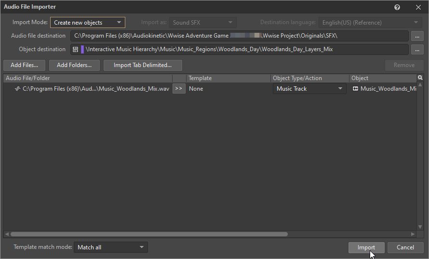The width and height of the screenshot is (429, 259).
Task: Click the object destination hierarchy icon
Action: [75, 49]
